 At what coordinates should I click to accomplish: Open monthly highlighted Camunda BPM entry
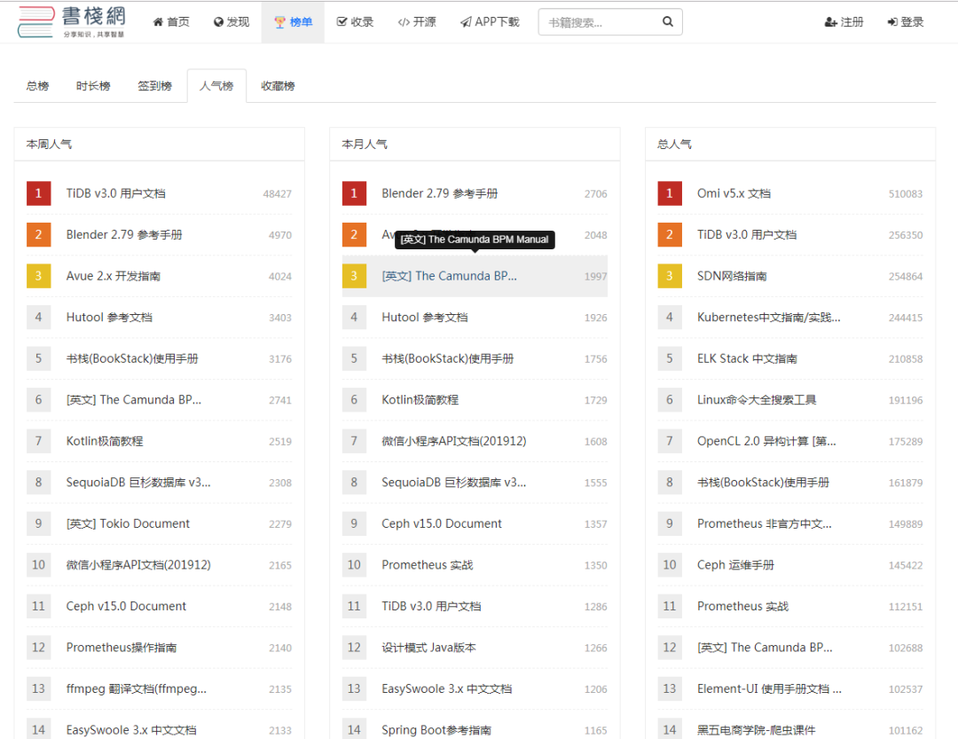[x=450, y=276]
